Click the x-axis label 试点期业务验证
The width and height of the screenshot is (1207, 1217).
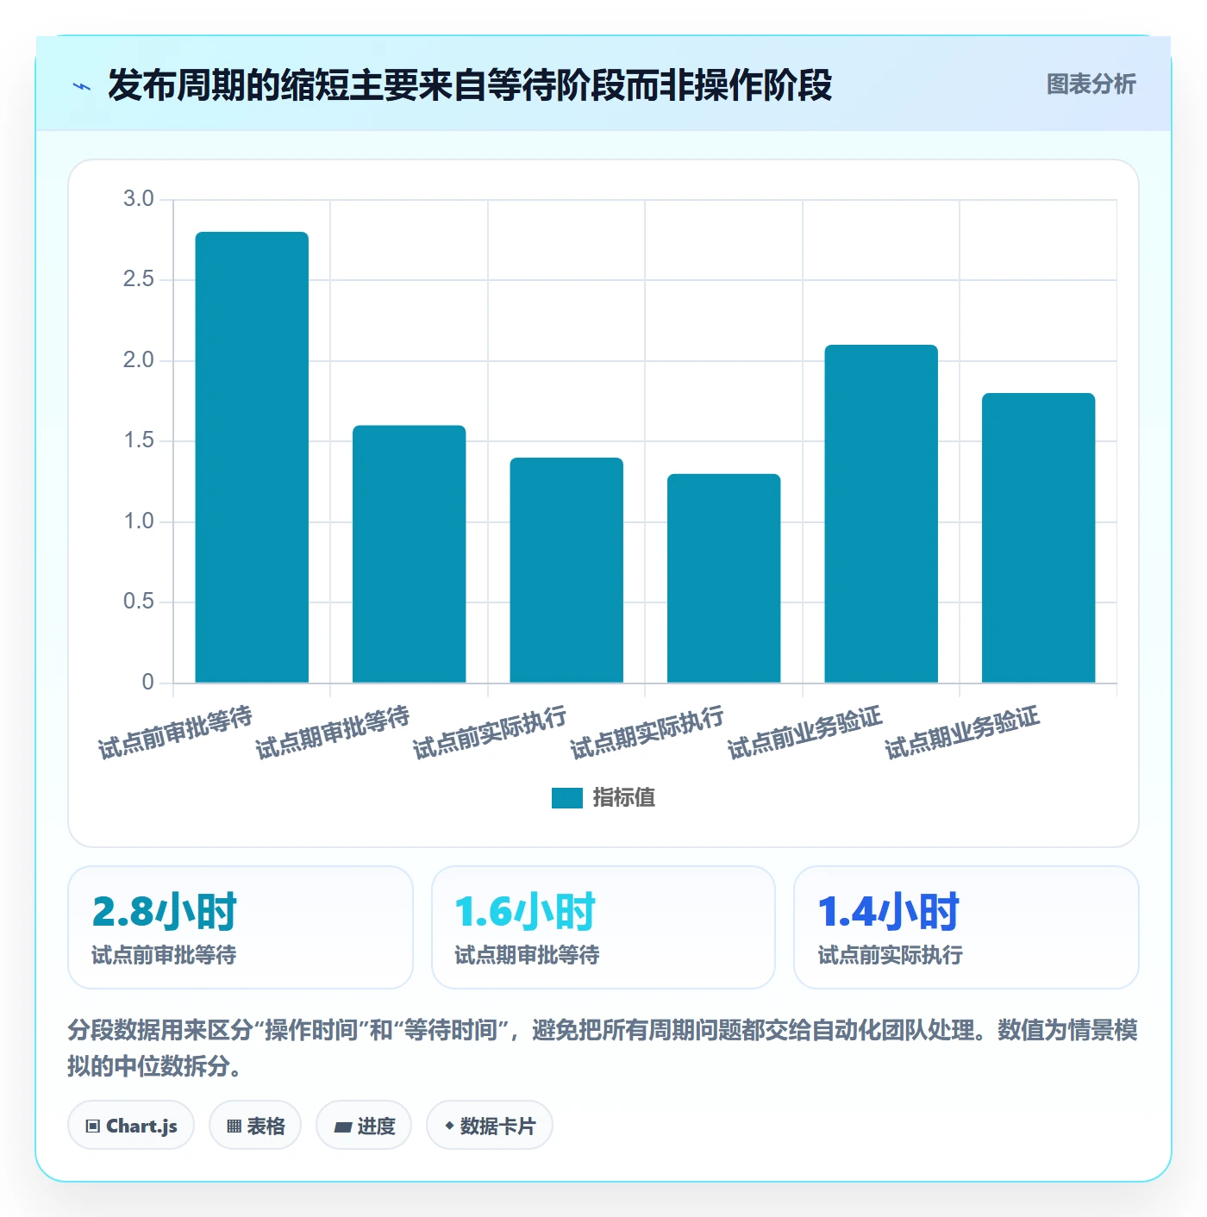[x=962, y=733]
